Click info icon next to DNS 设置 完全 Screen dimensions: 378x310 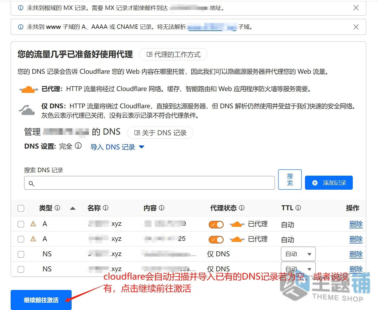pyautogui.click(x=78, y=146)
